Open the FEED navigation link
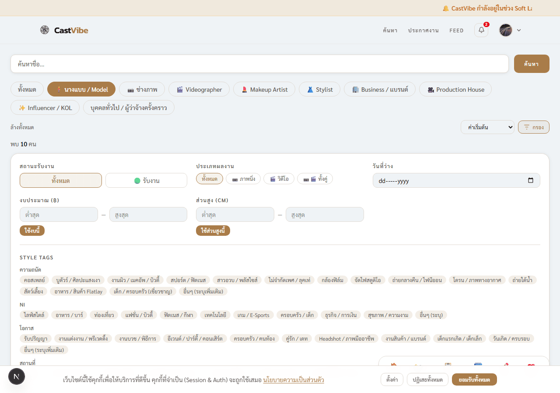The width and height of the screenshot is (560, 393). tap(456, 31)
